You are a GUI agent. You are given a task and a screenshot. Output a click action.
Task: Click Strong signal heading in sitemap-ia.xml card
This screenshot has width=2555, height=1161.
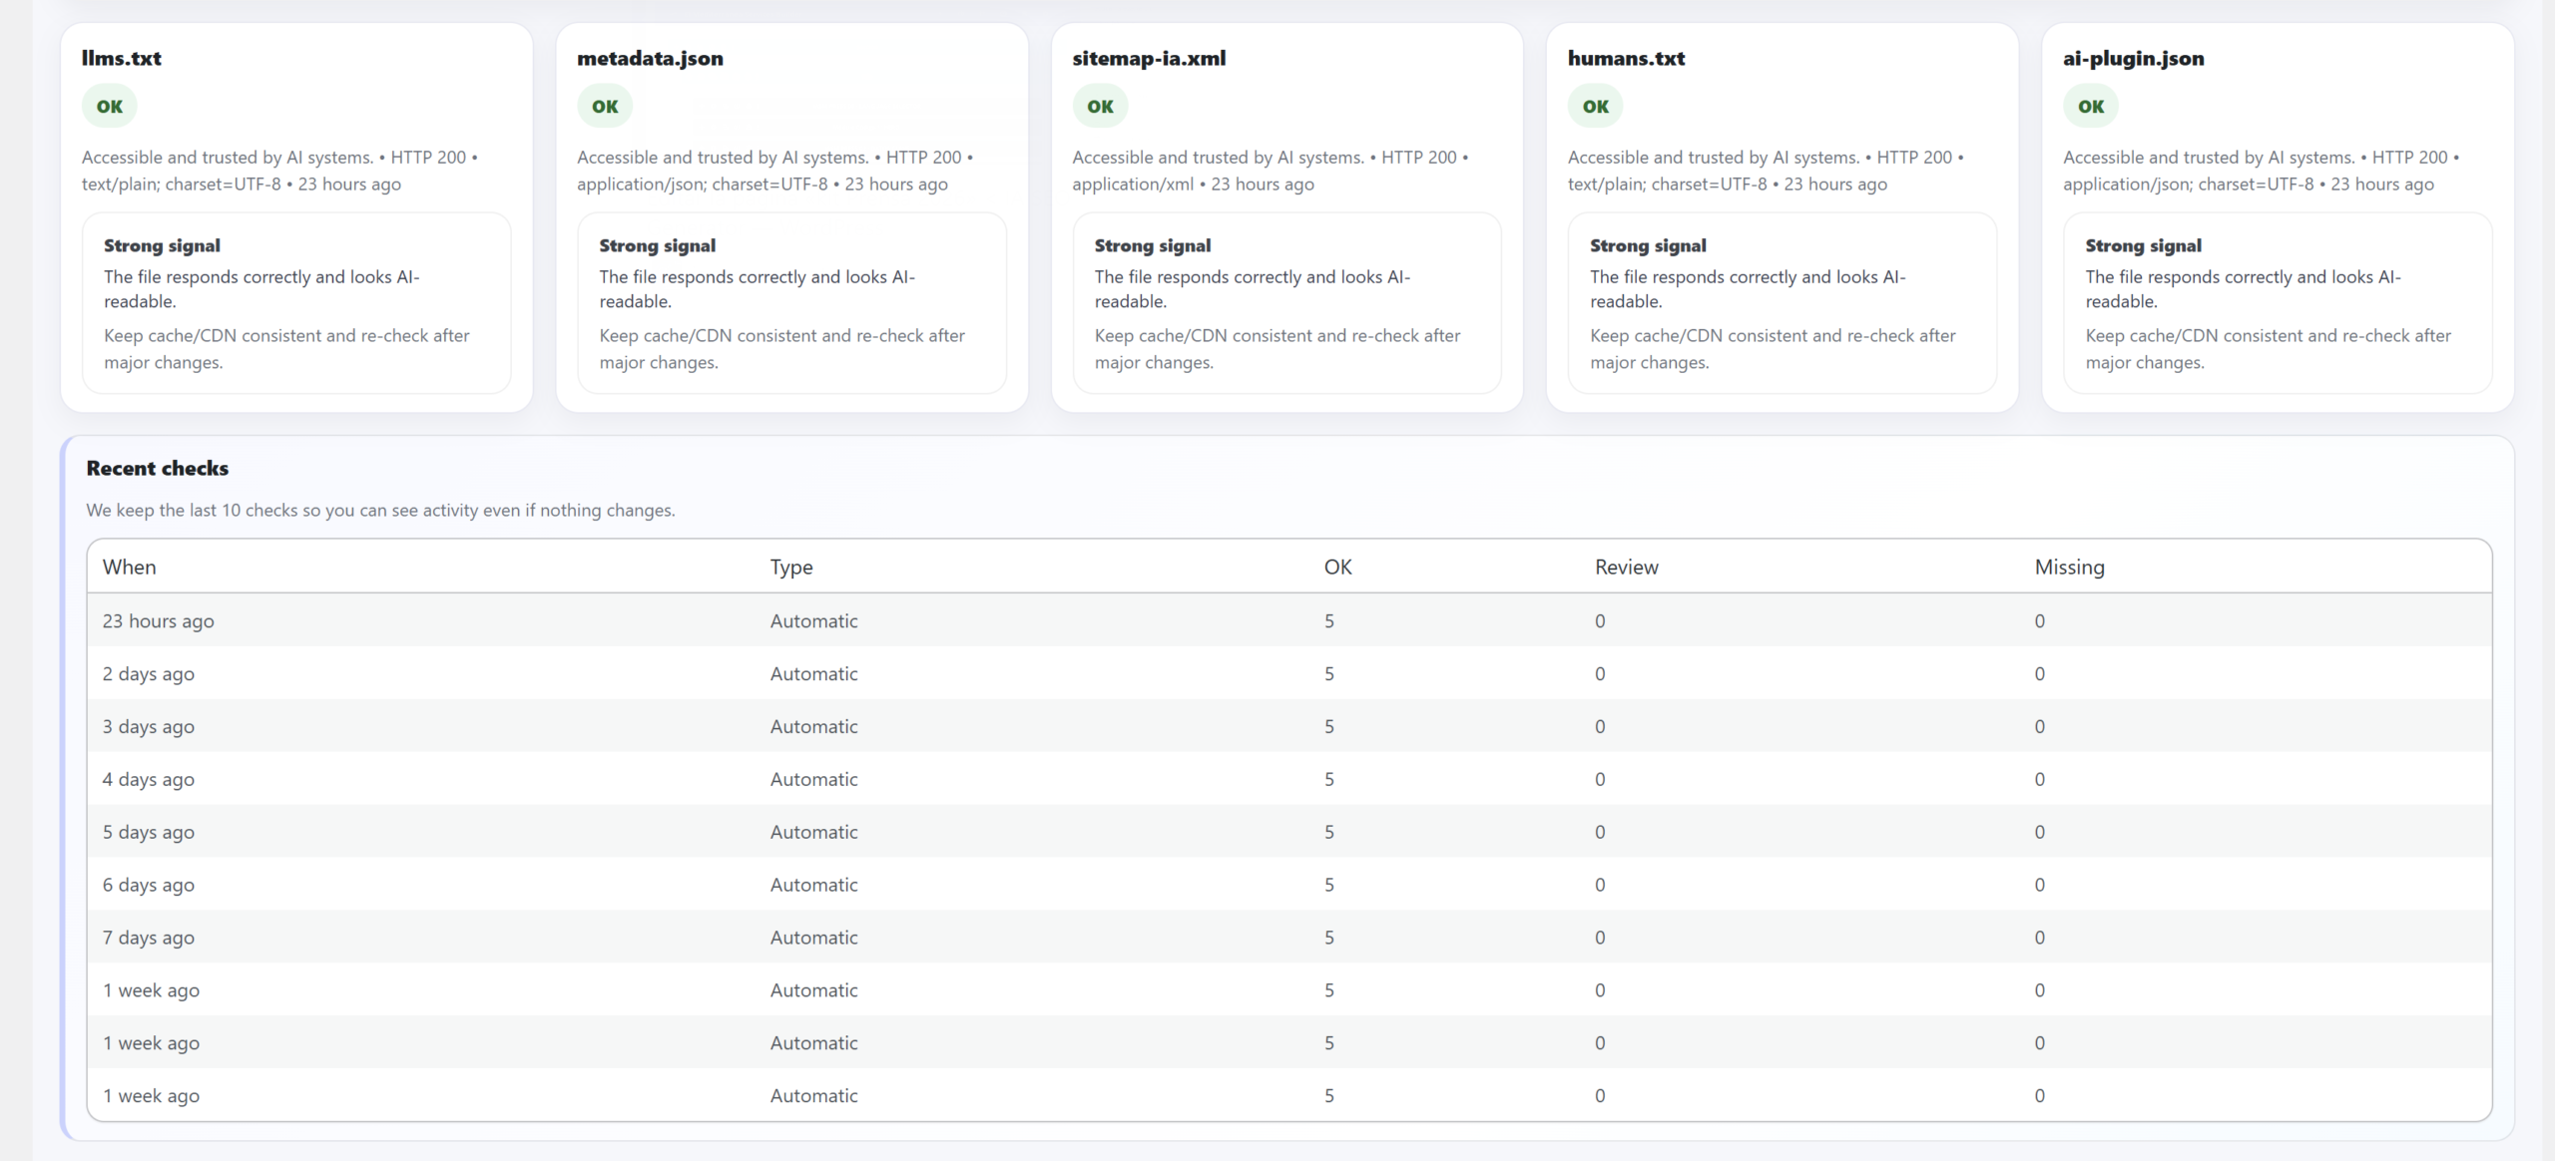tap(1153, 246)
